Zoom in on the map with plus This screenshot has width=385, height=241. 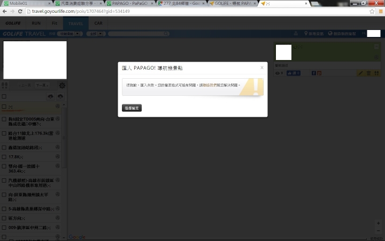(379, 223)
